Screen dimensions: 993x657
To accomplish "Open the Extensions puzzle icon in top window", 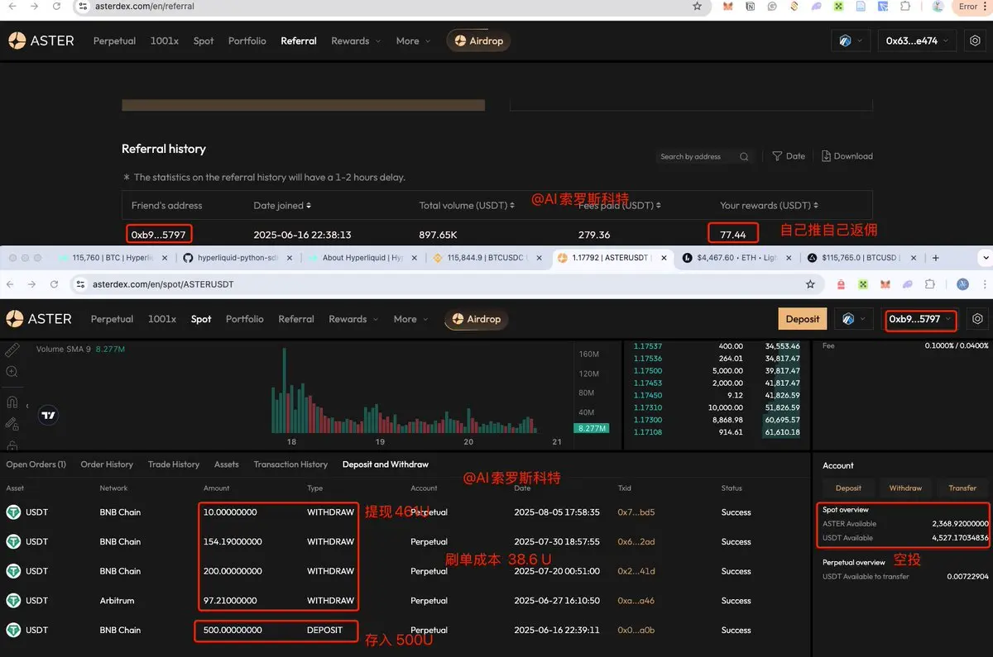I will pyautogui.click(x=905, y=6).
